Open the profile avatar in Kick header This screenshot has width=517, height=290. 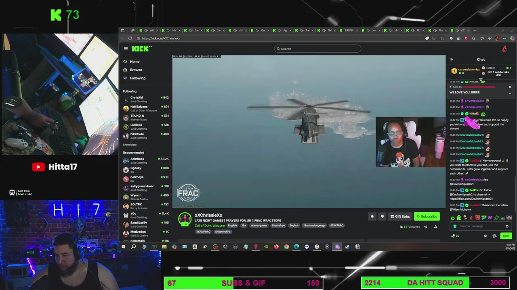[504, 49]
